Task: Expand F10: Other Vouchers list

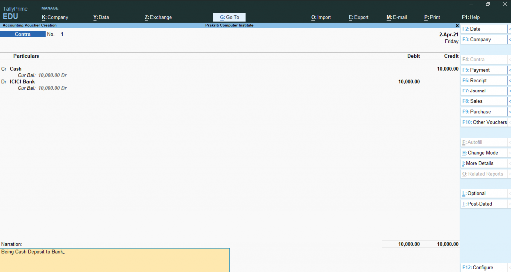Action: click(x=484, y=122)
